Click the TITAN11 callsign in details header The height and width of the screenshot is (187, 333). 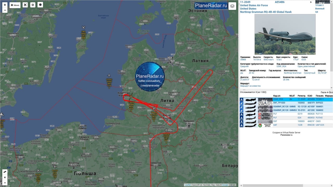point(319,5)
